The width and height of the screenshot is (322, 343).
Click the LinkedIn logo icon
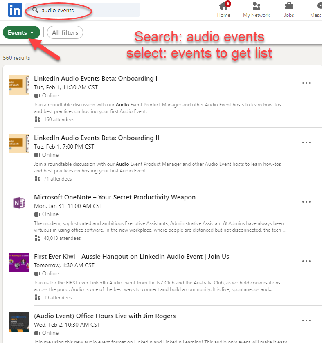click(15, 10)
